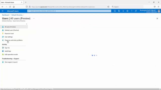Click the User settings gear icon
This screenshot has height=90, width=161.
tap(3, 37)
